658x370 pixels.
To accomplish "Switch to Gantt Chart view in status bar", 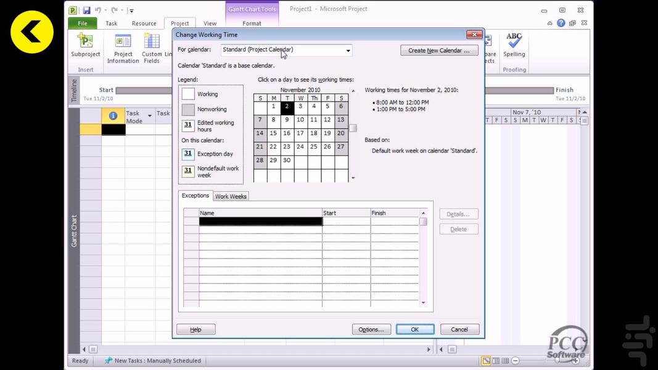I will click(x=486, y=361).
